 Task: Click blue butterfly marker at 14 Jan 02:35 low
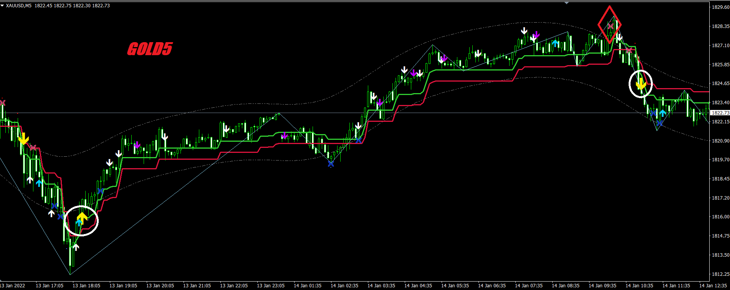coord(331,164)
